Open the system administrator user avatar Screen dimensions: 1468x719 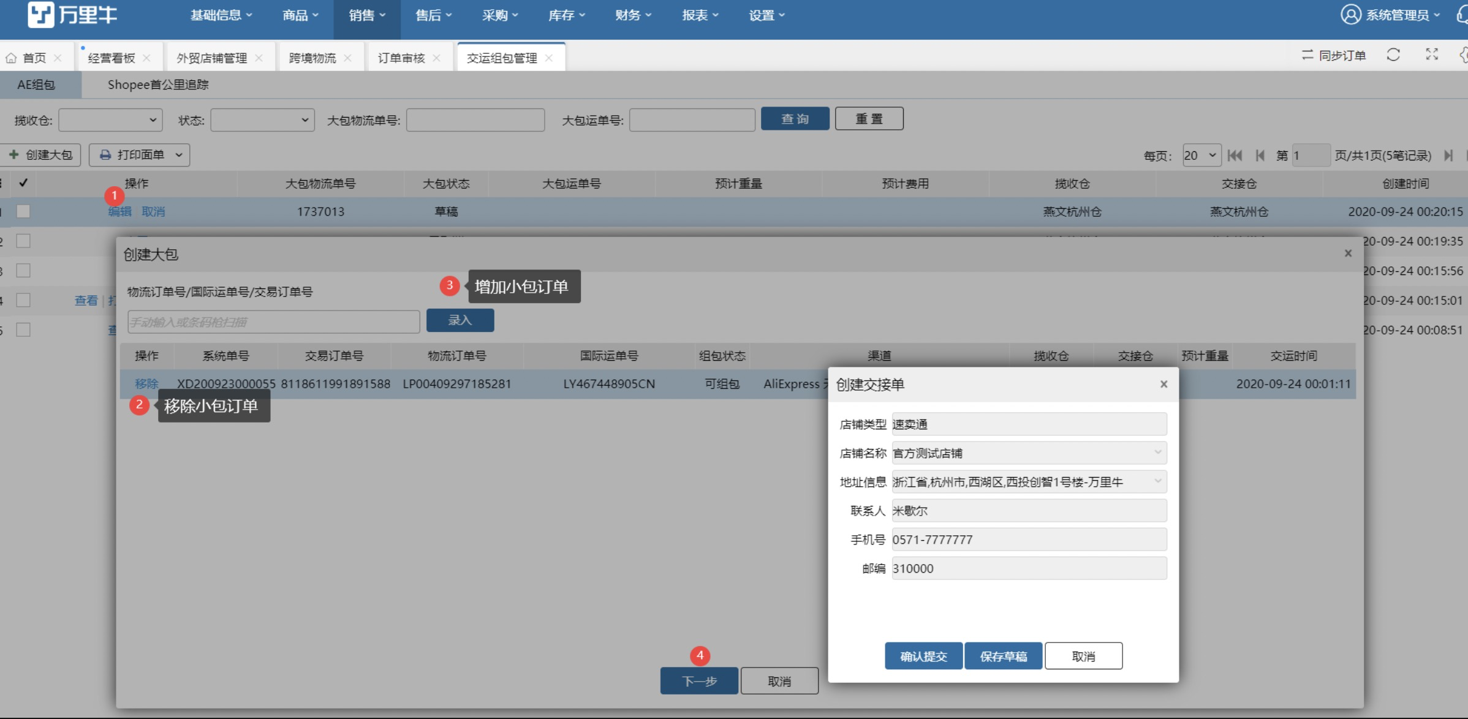point(1350,15)
